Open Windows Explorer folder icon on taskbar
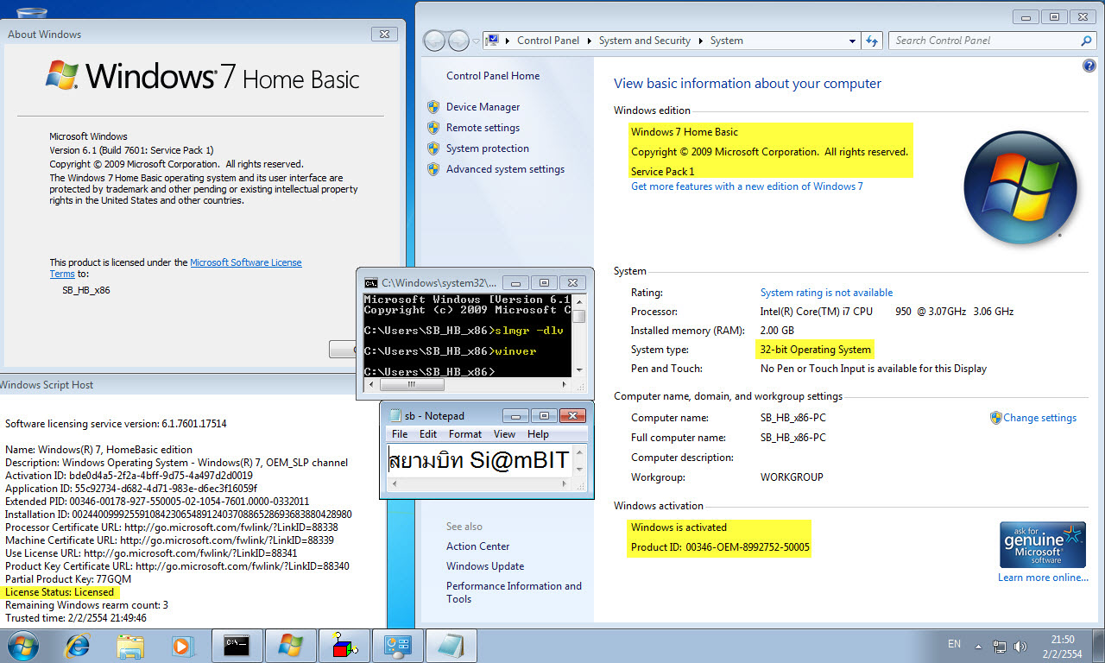The width and height of the screenshot is (1105, 663). click(x=131, y=645)
